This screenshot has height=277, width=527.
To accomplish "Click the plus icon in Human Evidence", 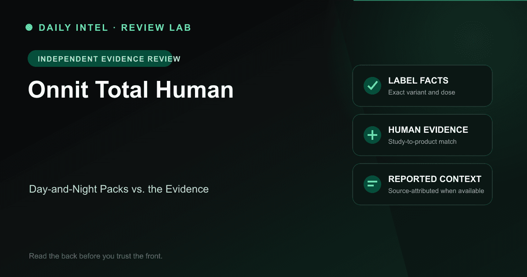I will [x=372, y=135].
